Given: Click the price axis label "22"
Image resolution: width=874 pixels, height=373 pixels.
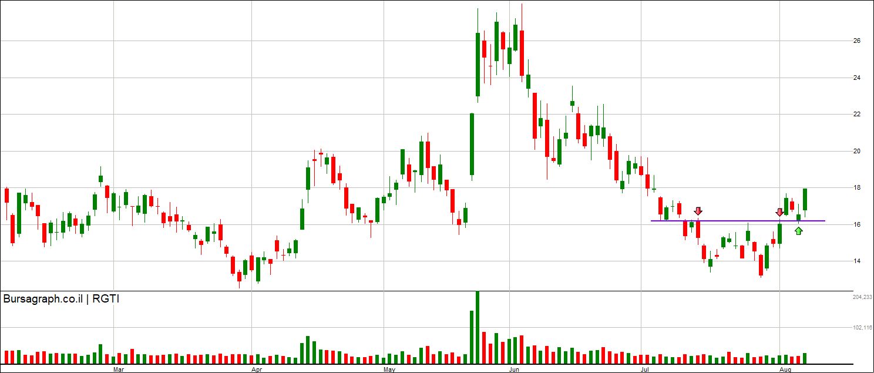Looking at the screenshot, I should pos(857,115).
